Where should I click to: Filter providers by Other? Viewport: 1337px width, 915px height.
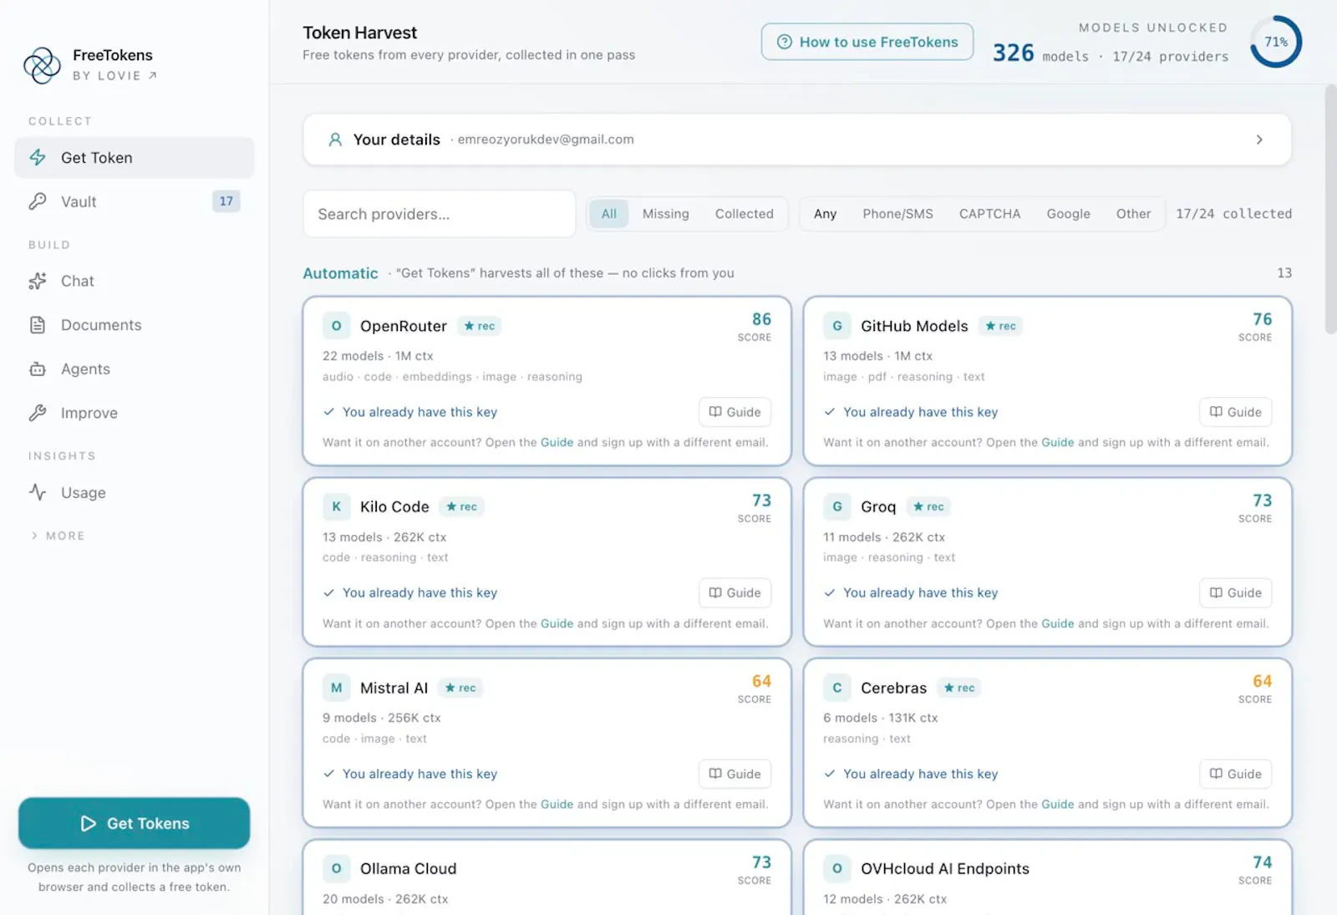[x=1134, y=214]
